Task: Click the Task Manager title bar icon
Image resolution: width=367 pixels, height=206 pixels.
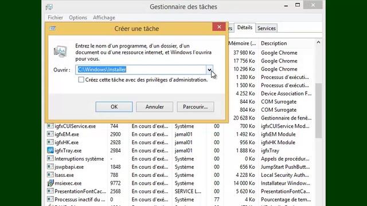Action: [49, 7]
